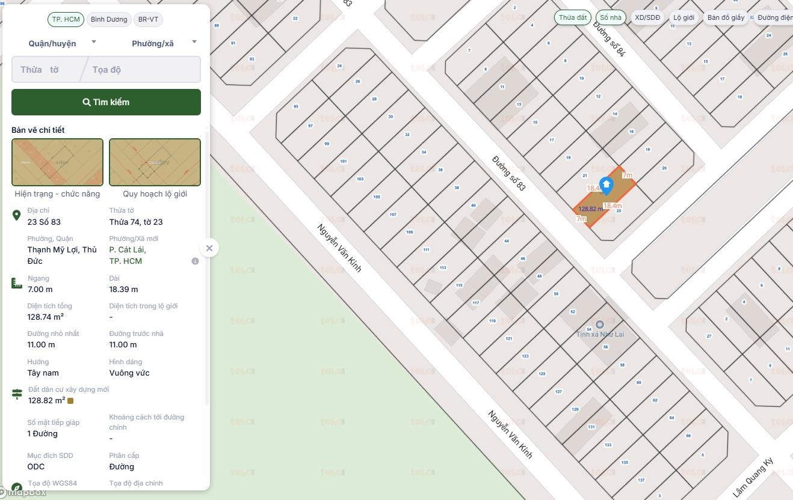Click the 7.00 m width value
Screen dimensions: 793x500
40,289
